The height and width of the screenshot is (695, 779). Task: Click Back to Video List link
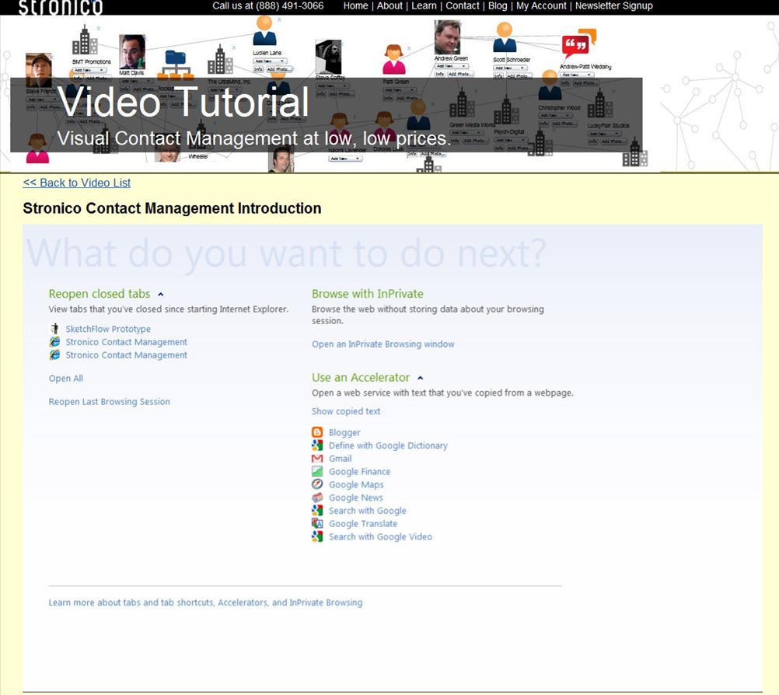(x=76, y=183)
